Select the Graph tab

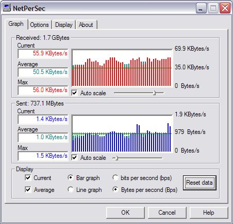(x=16, y=24)
